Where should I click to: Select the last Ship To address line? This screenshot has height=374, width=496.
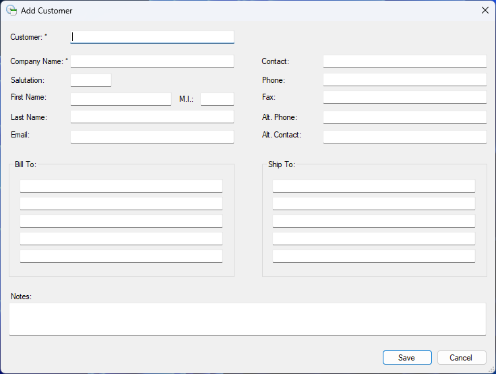[x=374, y=256]
